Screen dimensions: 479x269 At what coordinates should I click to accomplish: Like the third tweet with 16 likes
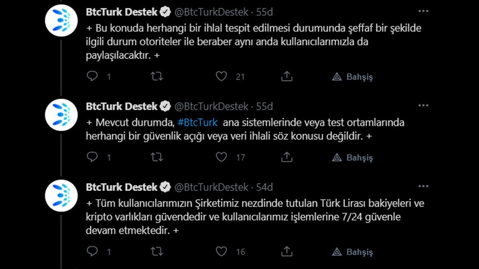tap(221, 251)
